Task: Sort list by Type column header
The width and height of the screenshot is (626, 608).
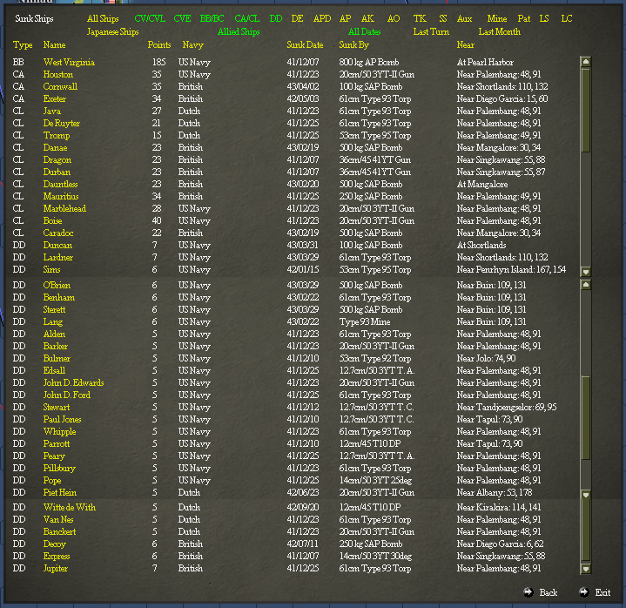Action: pyautogui.click(x=23, y=45)
